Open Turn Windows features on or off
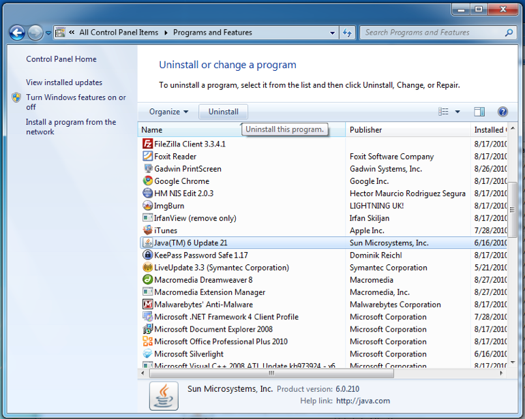Screen dimensions: 525x419 coord(76,102)
